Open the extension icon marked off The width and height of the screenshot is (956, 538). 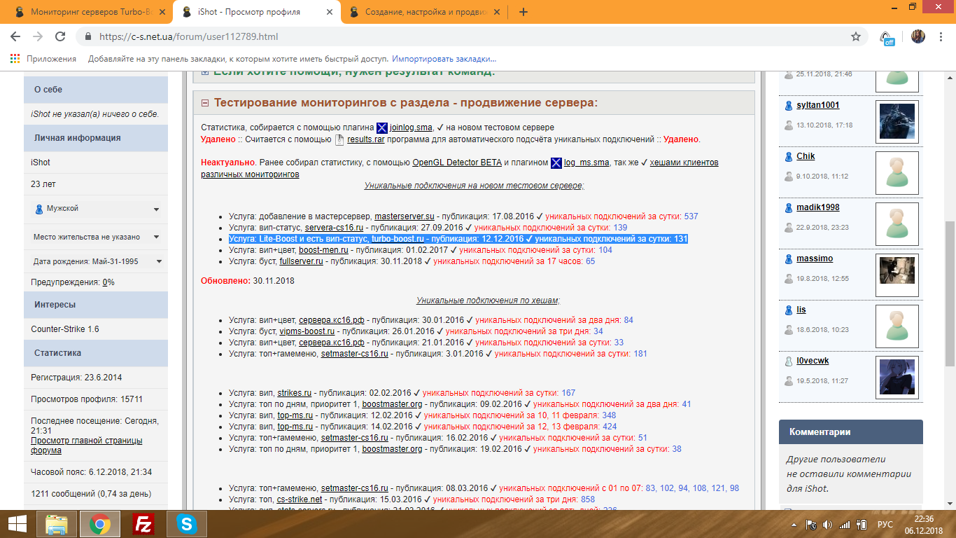[x=887, y=38]
